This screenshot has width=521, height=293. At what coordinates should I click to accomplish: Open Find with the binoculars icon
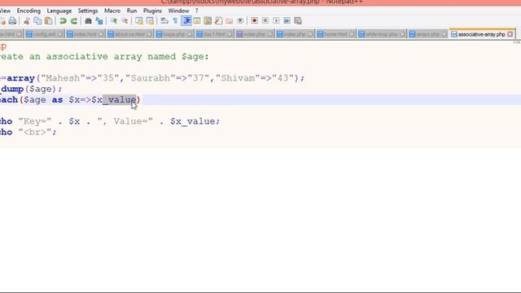(88, 21)
